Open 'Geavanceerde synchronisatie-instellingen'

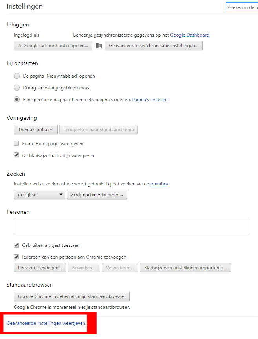[x=154, y=46]
